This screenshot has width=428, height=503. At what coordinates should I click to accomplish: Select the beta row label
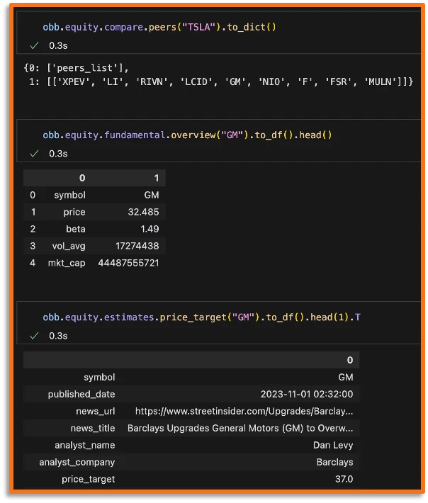click(x=75, y=229)
